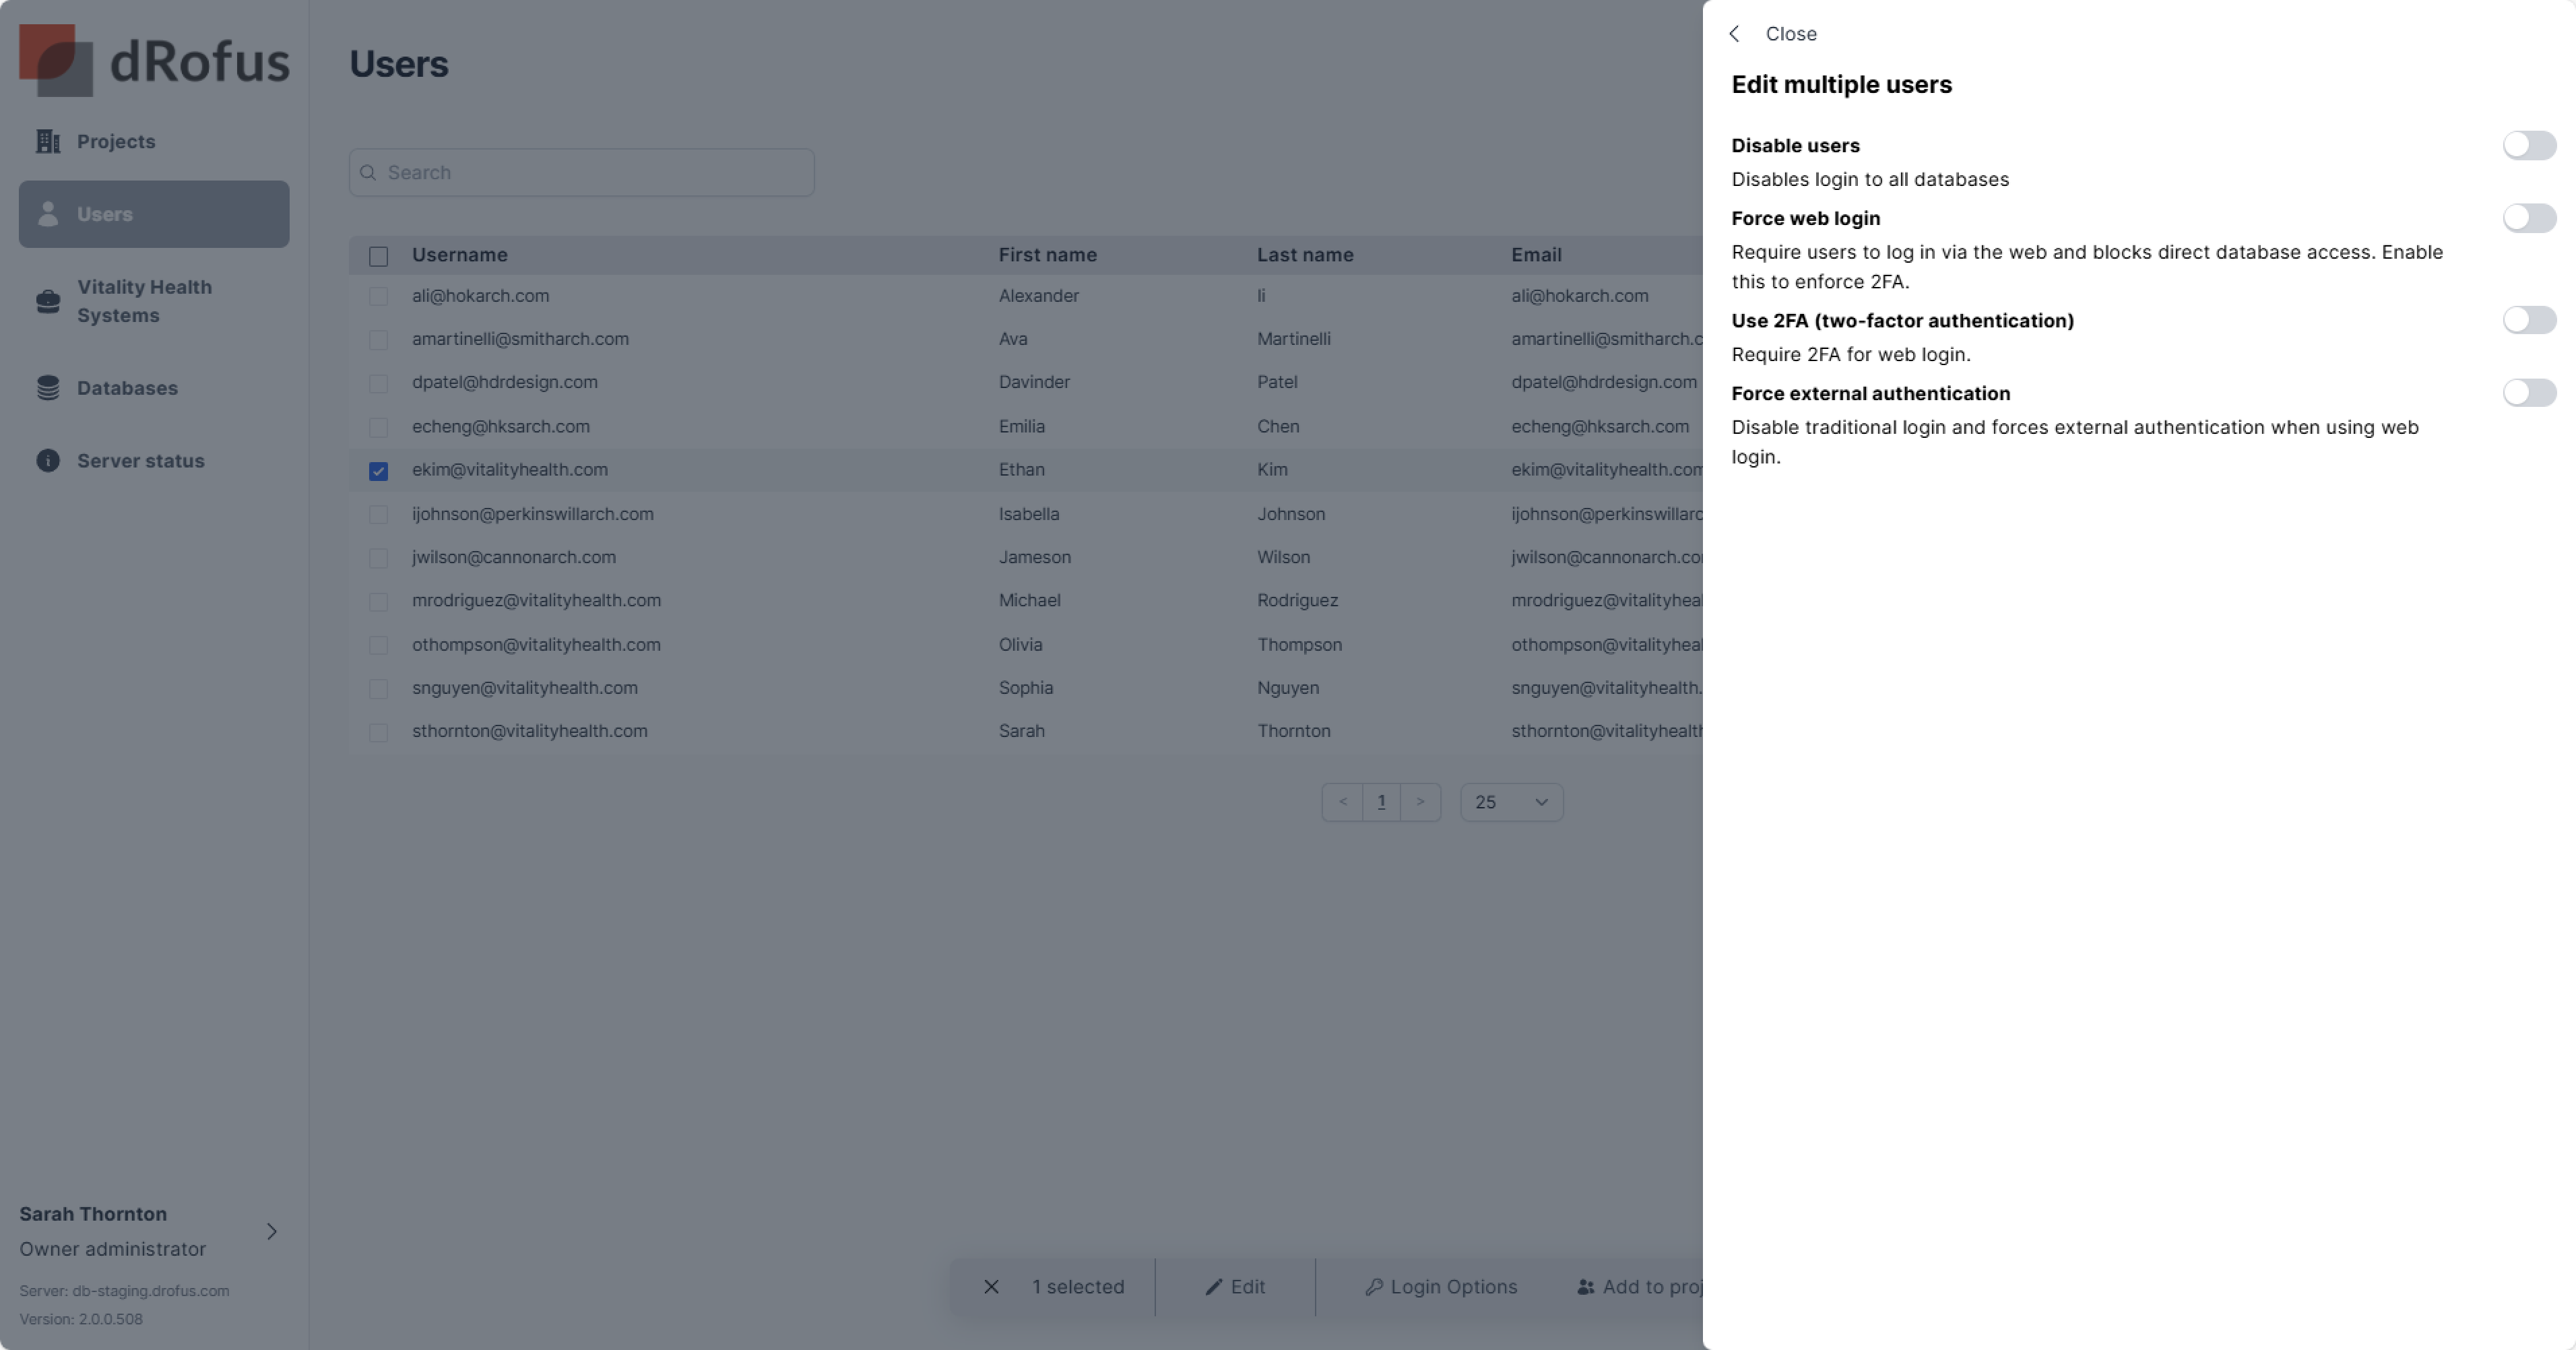The width and height of the screenshot is (2576, 1350).
Task: Click email echeng@hksarch.com in Email column
Action: 1599,427
